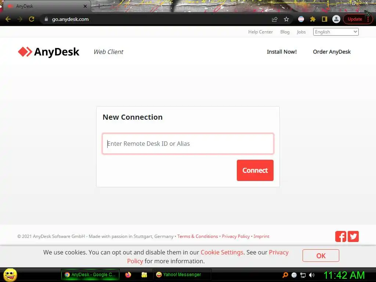Image resolution: width=376 pixels, height=282 pixels.
Task: Open the Help Center link
Action: pos(260,32)
